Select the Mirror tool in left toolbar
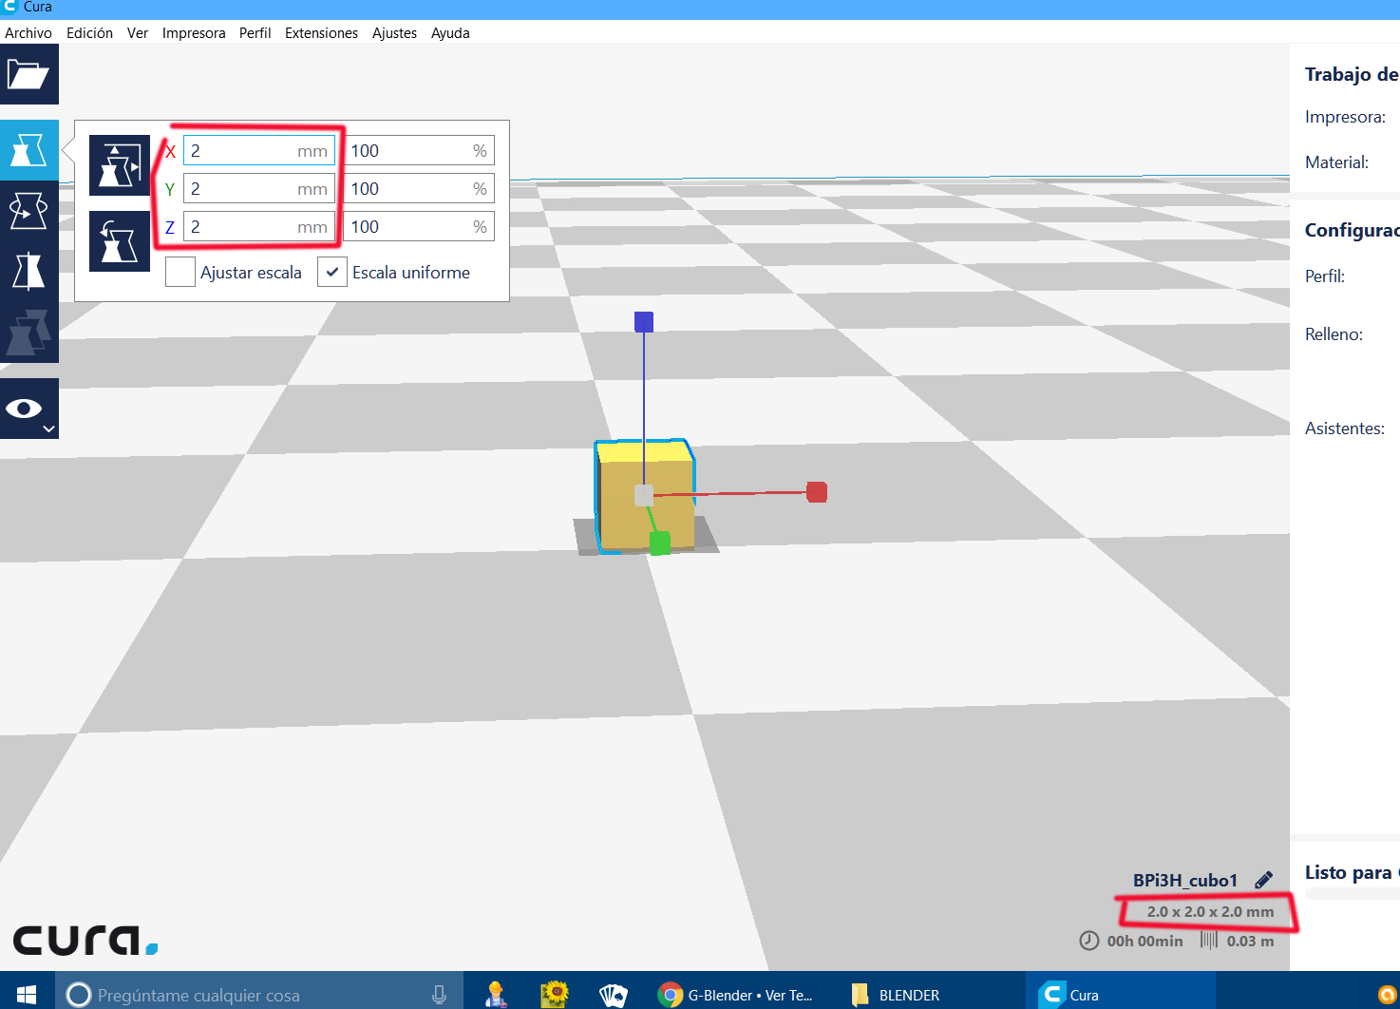1400x1009 pixels. (29, 272)
